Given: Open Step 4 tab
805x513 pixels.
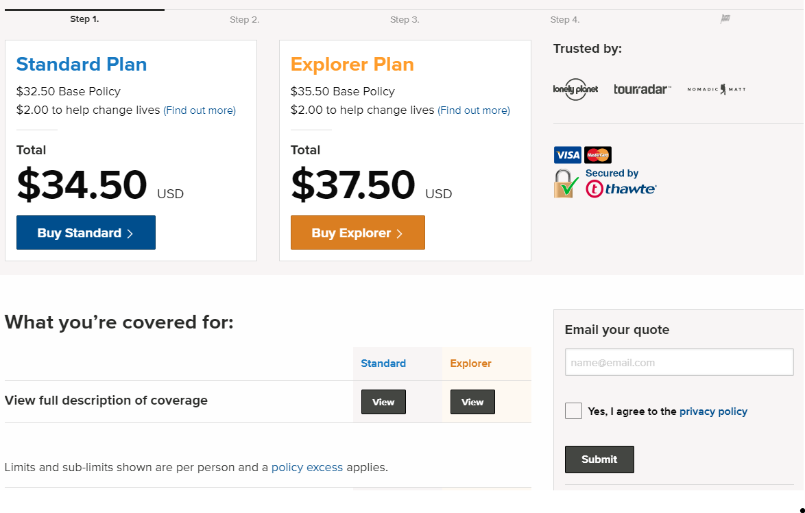Looking at the screenshot, I should [x=564, y=20].
